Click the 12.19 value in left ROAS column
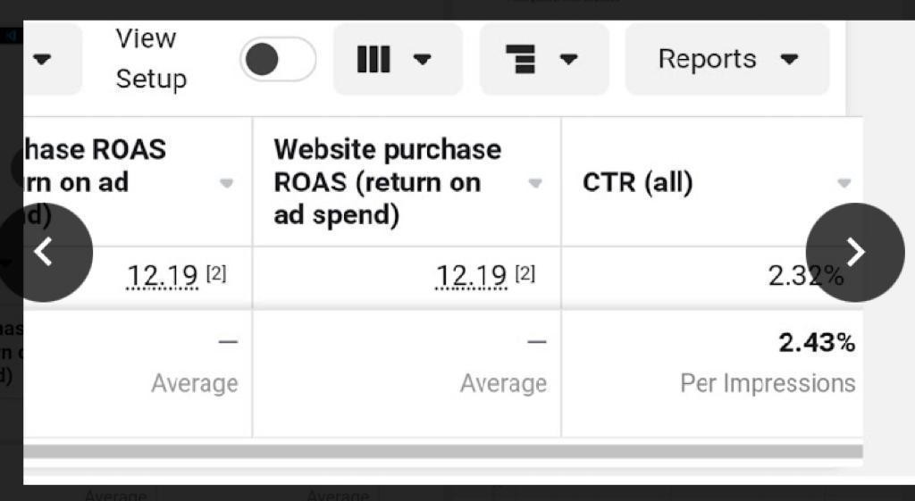Screen dimensions: 915x501 point(163,275)
